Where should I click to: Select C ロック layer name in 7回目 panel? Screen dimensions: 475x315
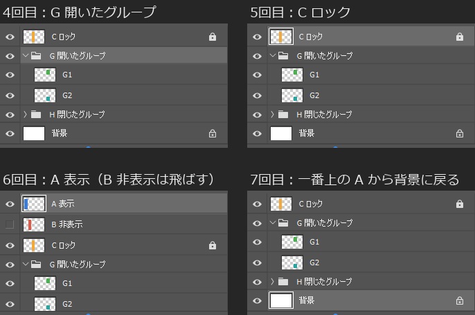point(311,204)
